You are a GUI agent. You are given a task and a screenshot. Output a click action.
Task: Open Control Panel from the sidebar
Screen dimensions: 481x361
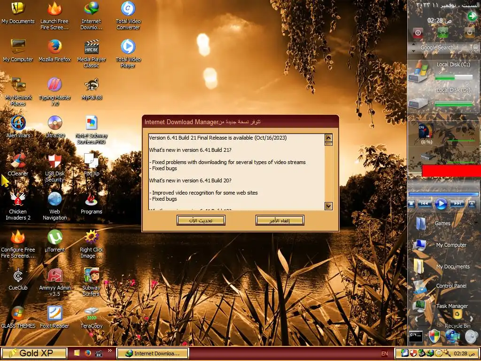point(440,286)
